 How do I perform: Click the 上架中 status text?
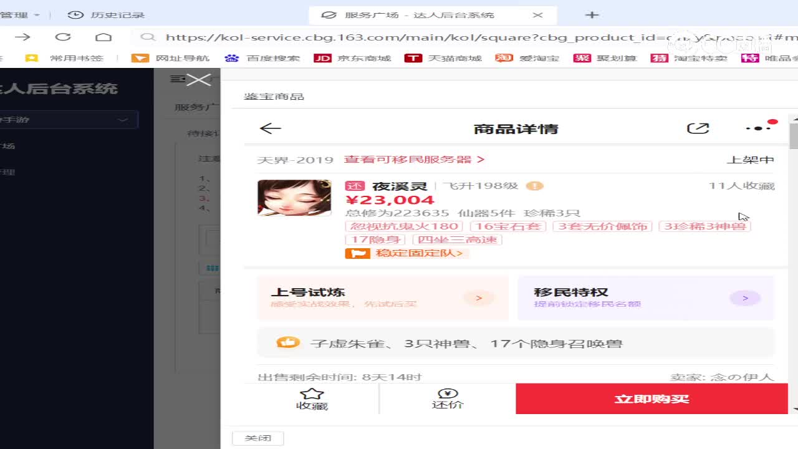(x=751, y=160)
